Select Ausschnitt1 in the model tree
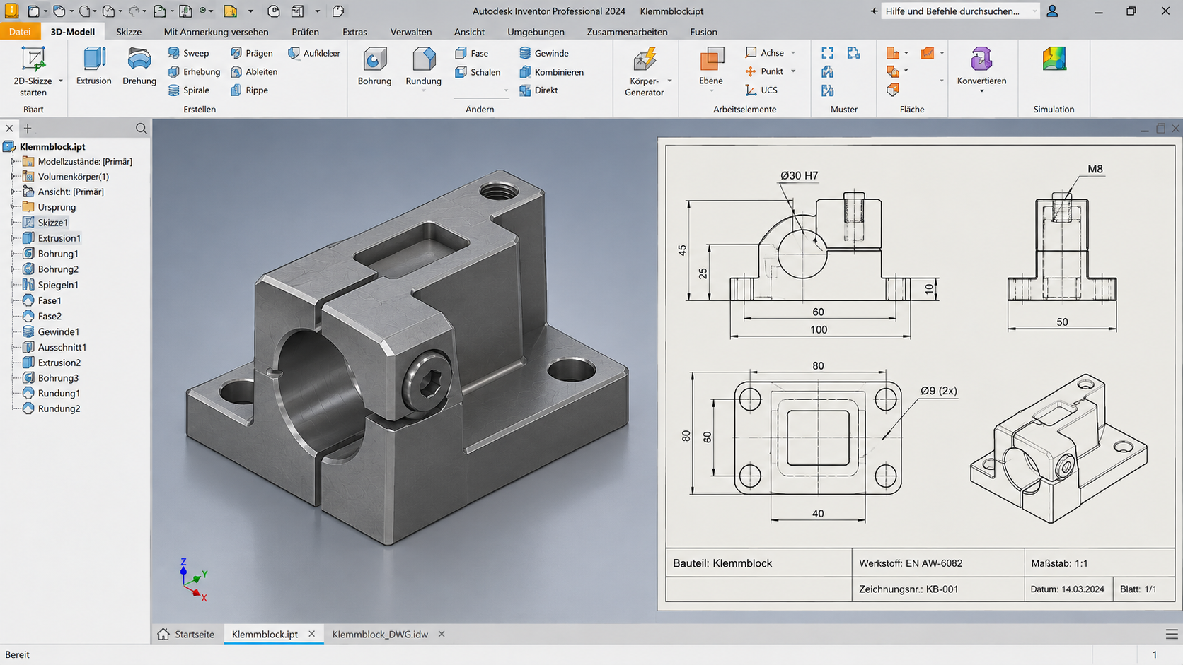 62,347
